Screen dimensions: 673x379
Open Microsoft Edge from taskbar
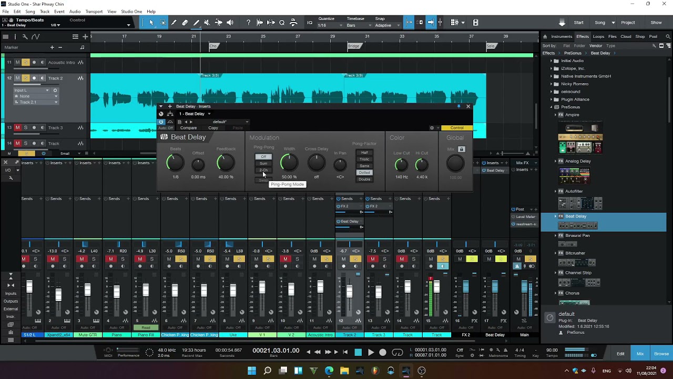pos(329,371)
